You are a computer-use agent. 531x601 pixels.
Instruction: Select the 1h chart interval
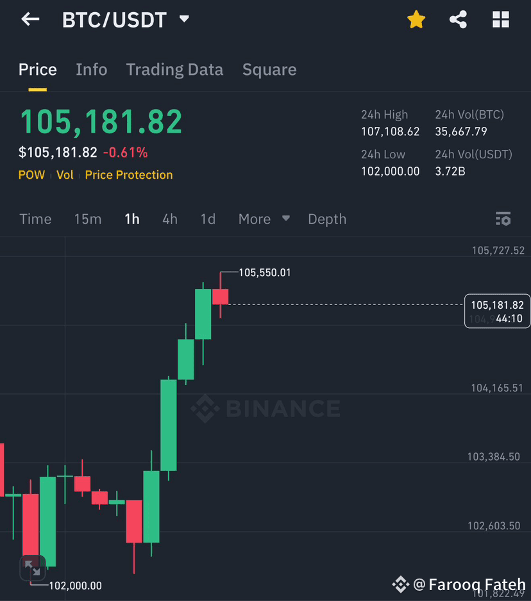click(132, 219)
